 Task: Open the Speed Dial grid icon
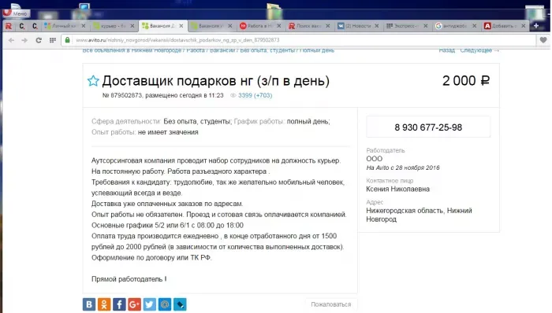[53, 40]
